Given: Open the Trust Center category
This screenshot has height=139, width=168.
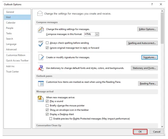Looking at the screenshot, I should [17, 72].
